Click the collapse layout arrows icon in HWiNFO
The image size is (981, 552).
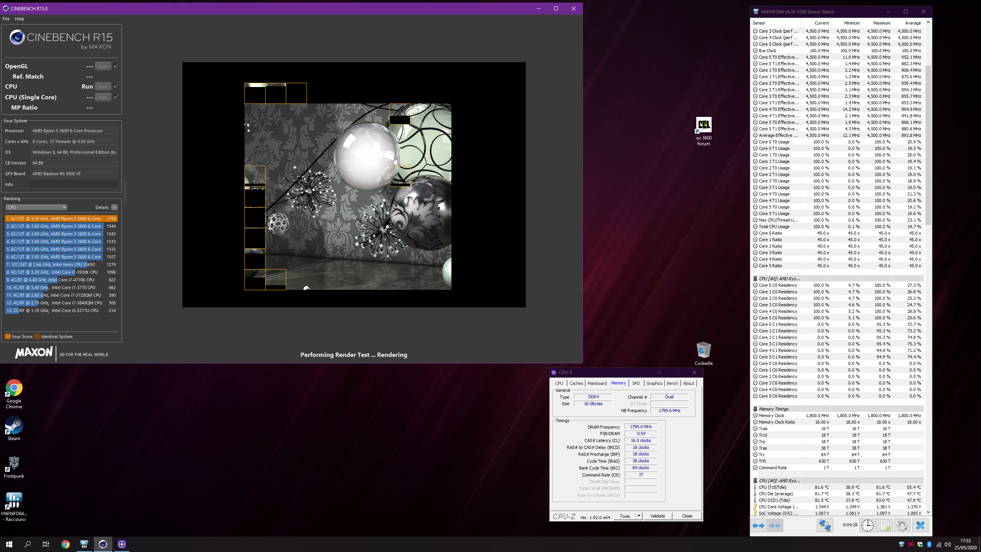coord(774,525)
